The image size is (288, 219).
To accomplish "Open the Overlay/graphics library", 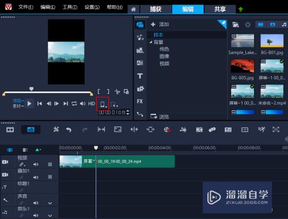I will click(x=140, y=89).
